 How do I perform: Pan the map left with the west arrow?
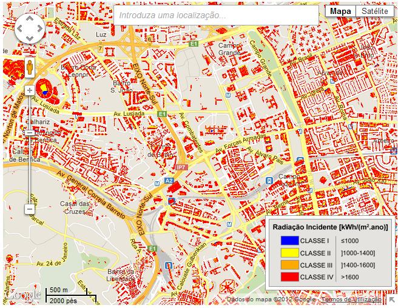[x=19, y=28]
